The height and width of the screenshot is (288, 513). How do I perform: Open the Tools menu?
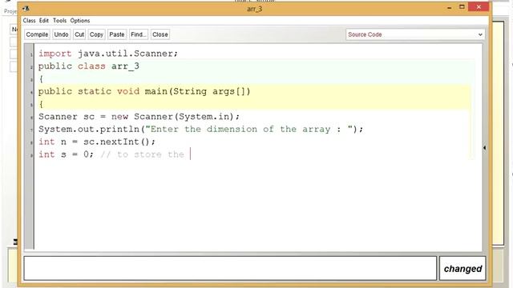click(59, 21)
